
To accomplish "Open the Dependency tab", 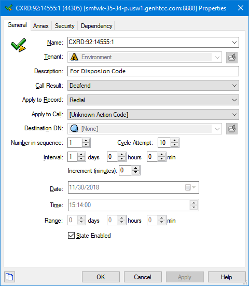I will pyautogui.click(x=96, y=26).
